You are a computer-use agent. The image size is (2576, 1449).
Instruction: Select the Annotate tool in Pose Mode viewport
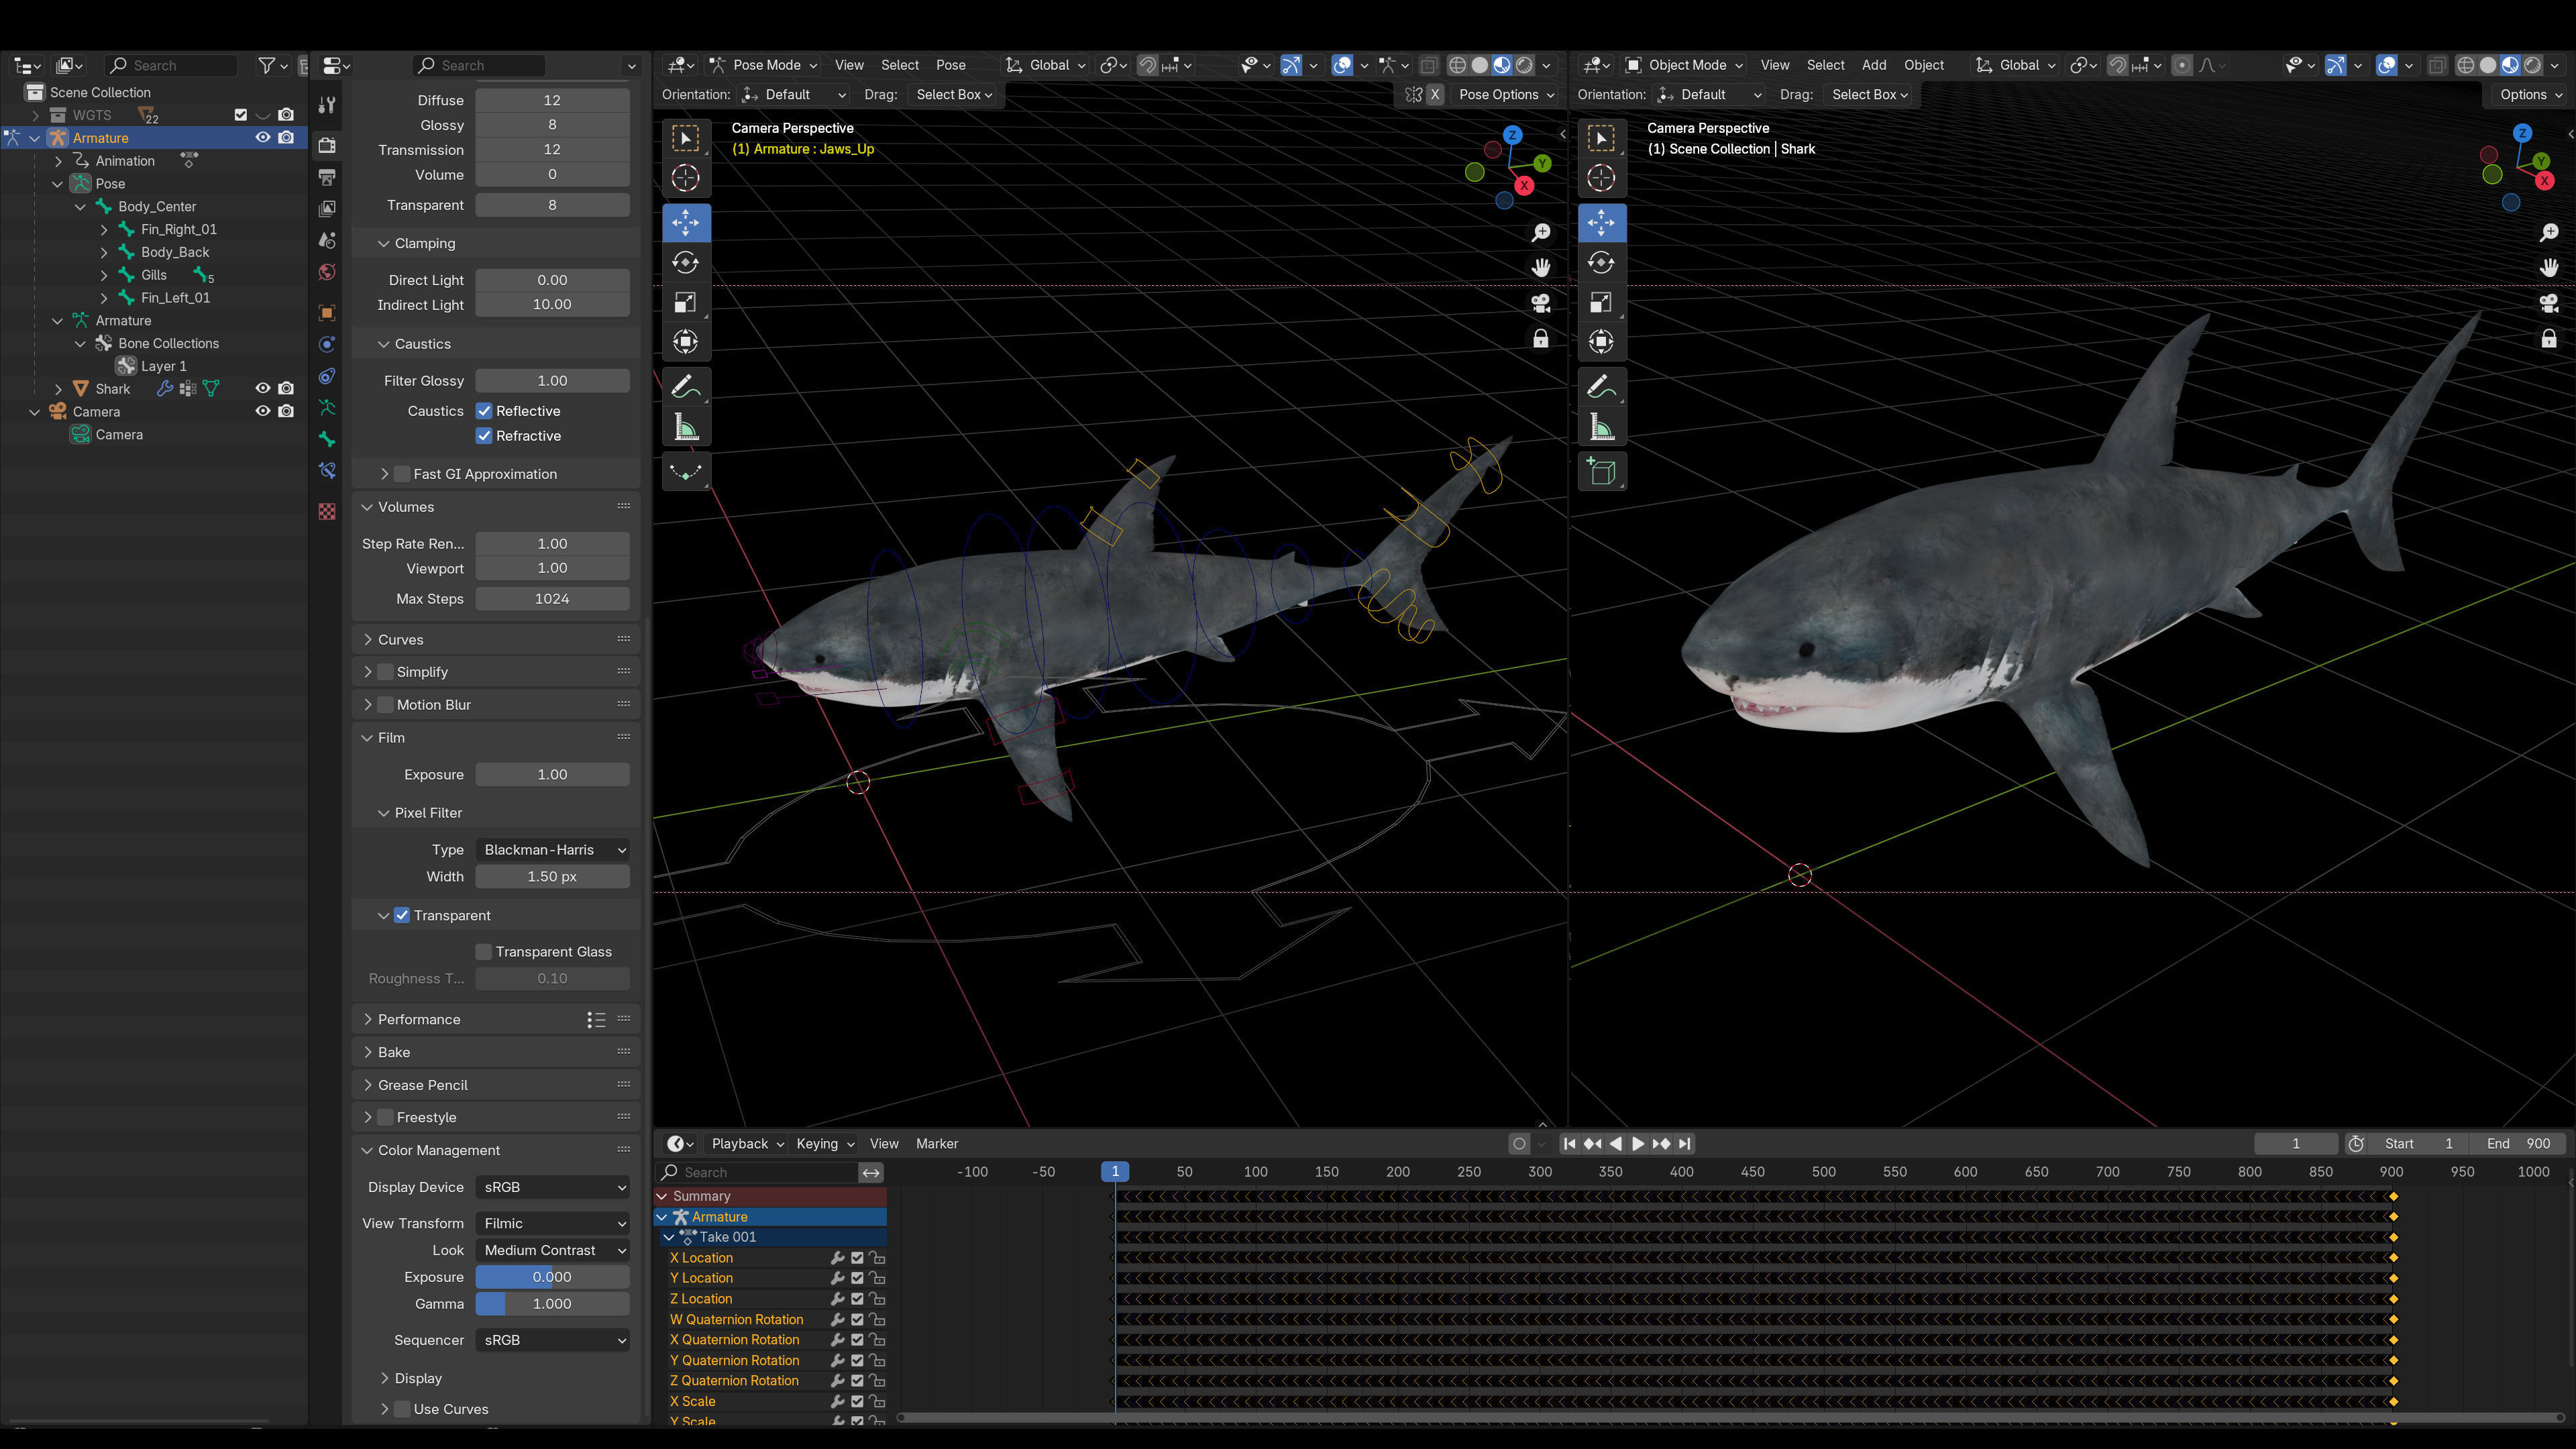click(686, 386)
